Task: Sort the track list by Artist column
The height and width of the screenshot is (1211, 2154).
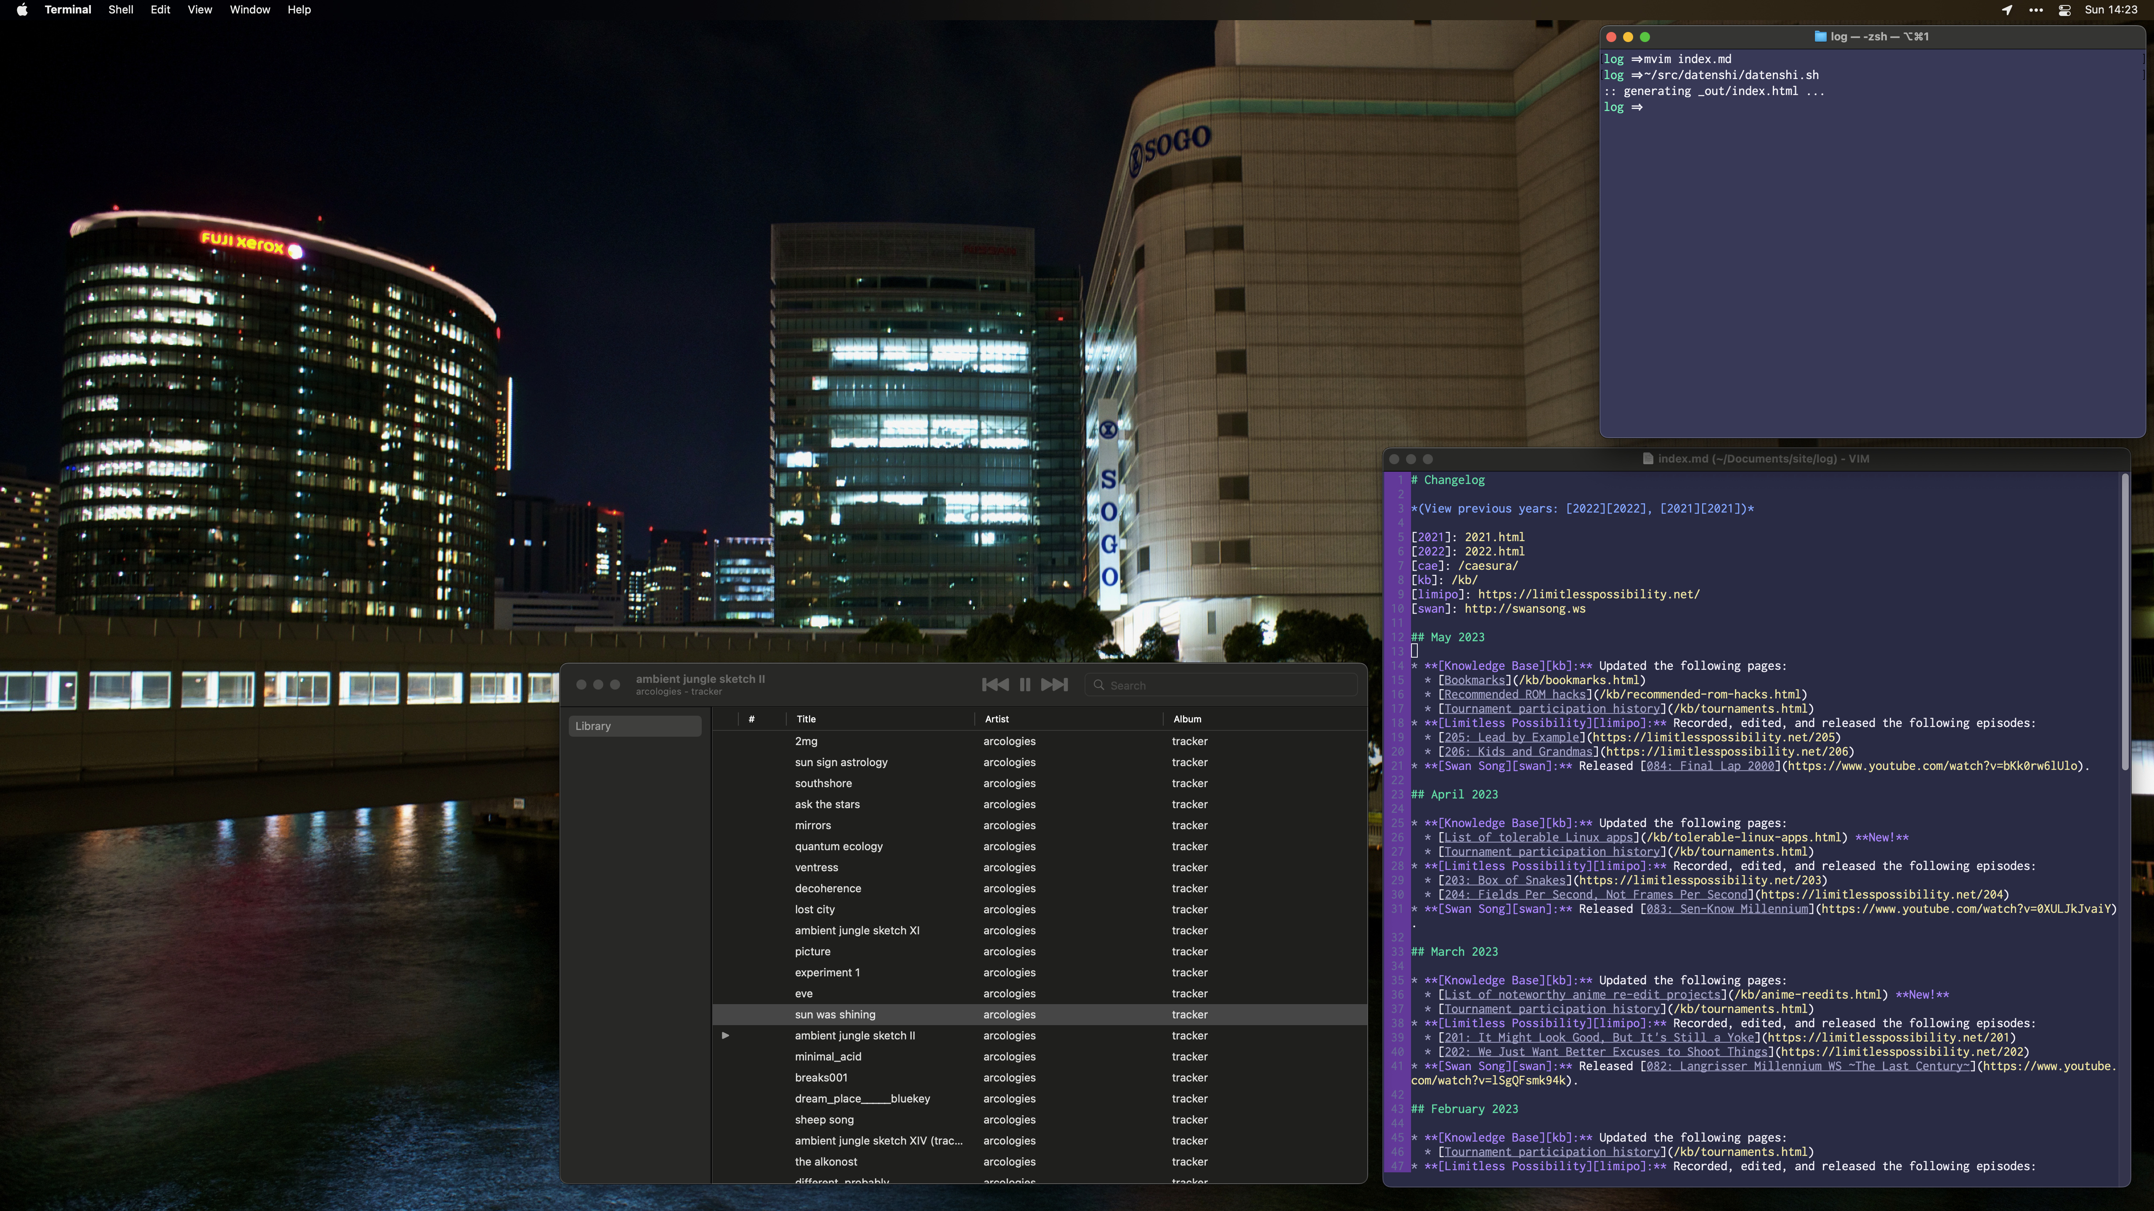Action: pyautogui.click(x=996, y=719)
